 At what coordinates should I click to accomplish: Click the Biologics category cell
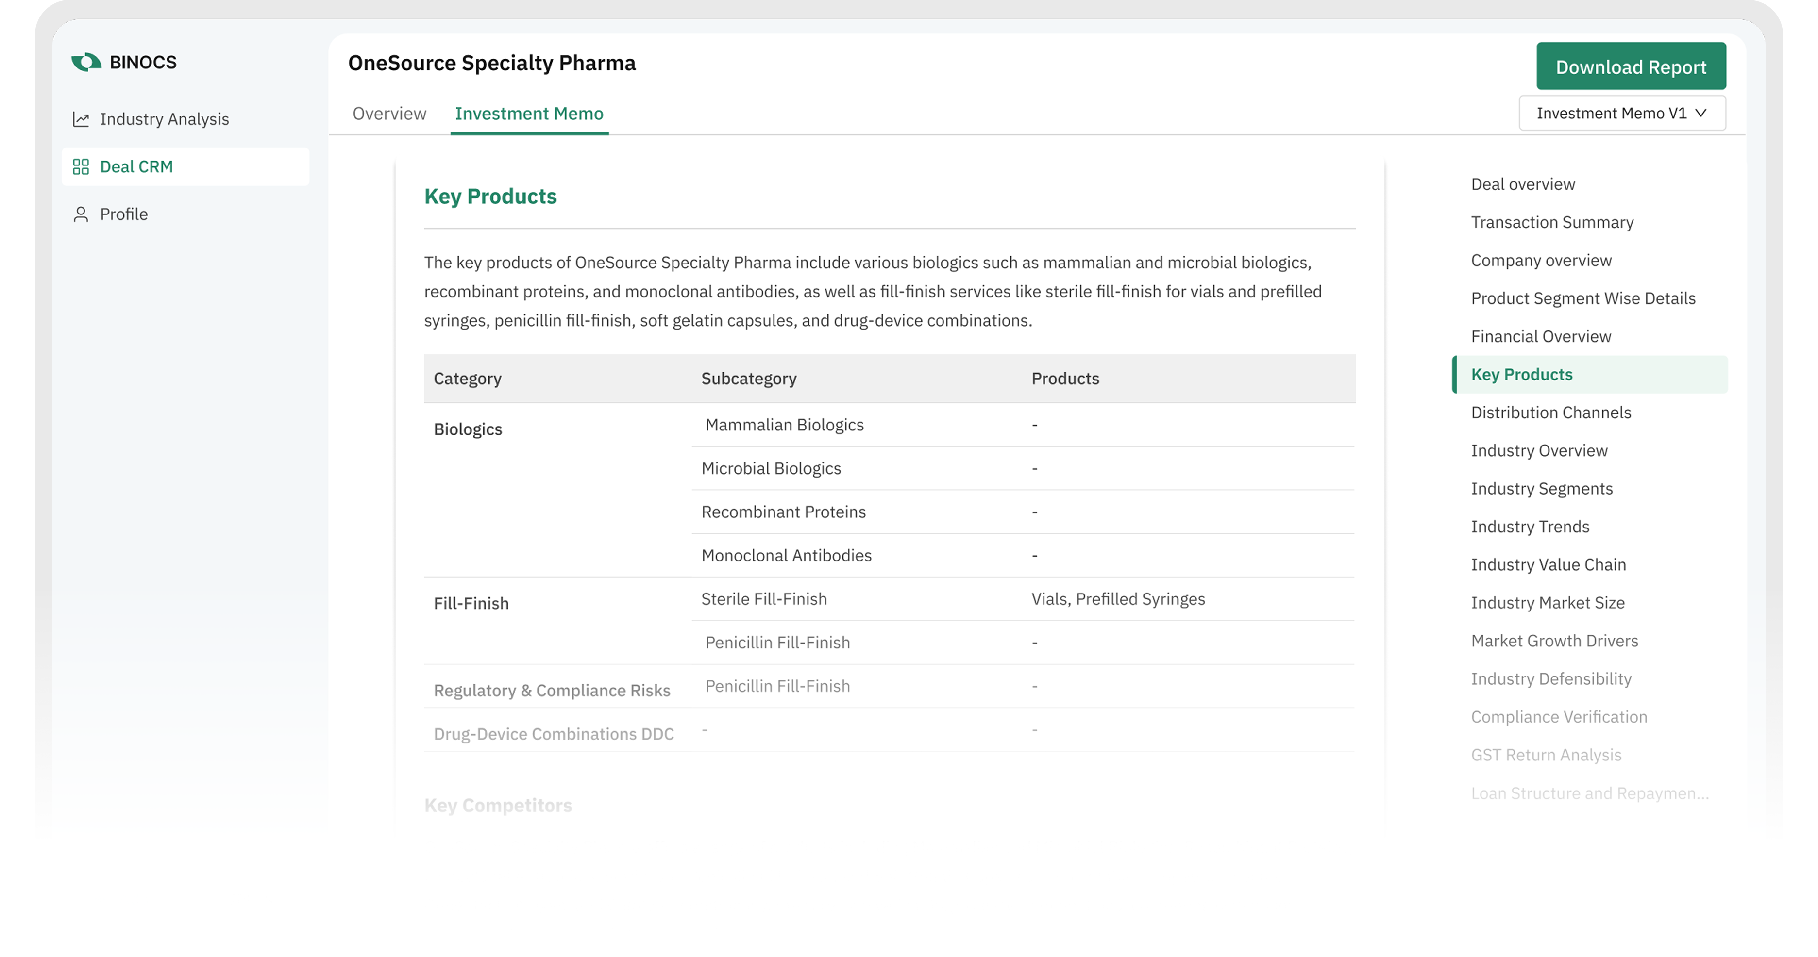(468, 429)
